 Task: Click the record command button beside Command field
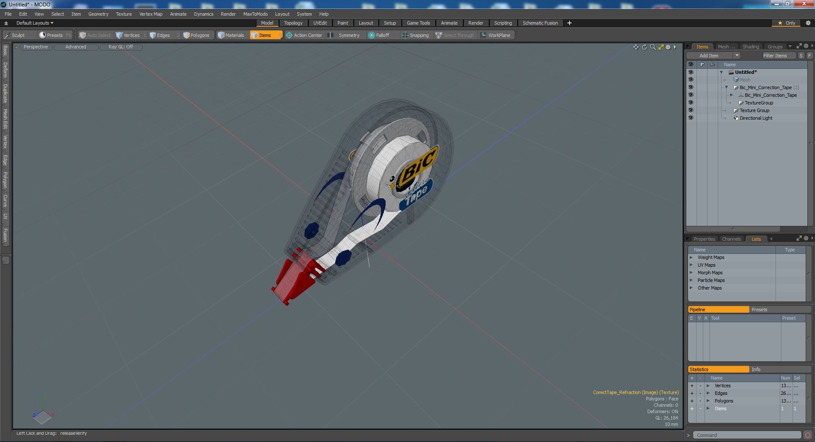pos(807,435)
